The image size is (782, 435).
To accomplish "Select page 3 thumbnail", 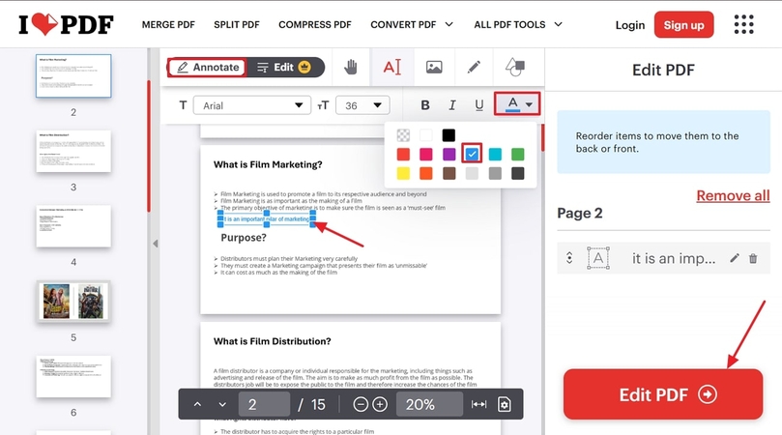I will [73, 151].
